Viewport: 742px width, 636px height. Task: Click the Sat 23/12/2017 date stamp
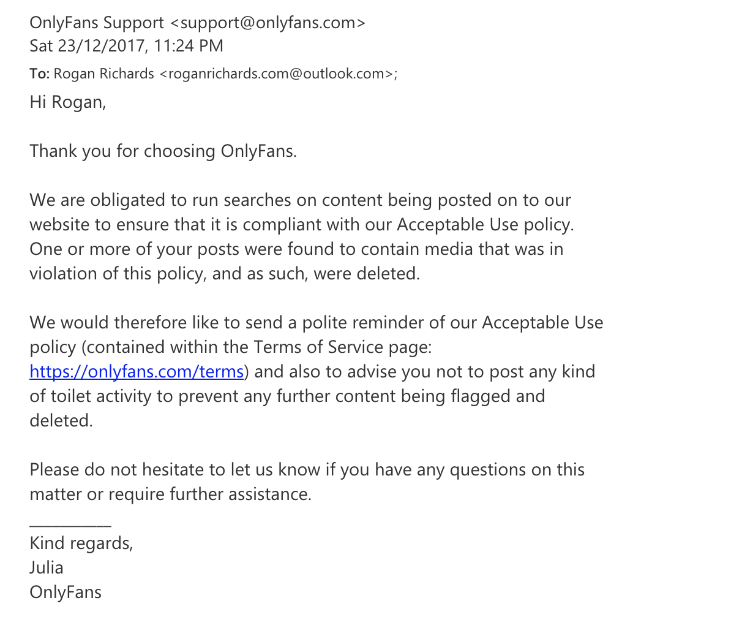tap(88, 46)
